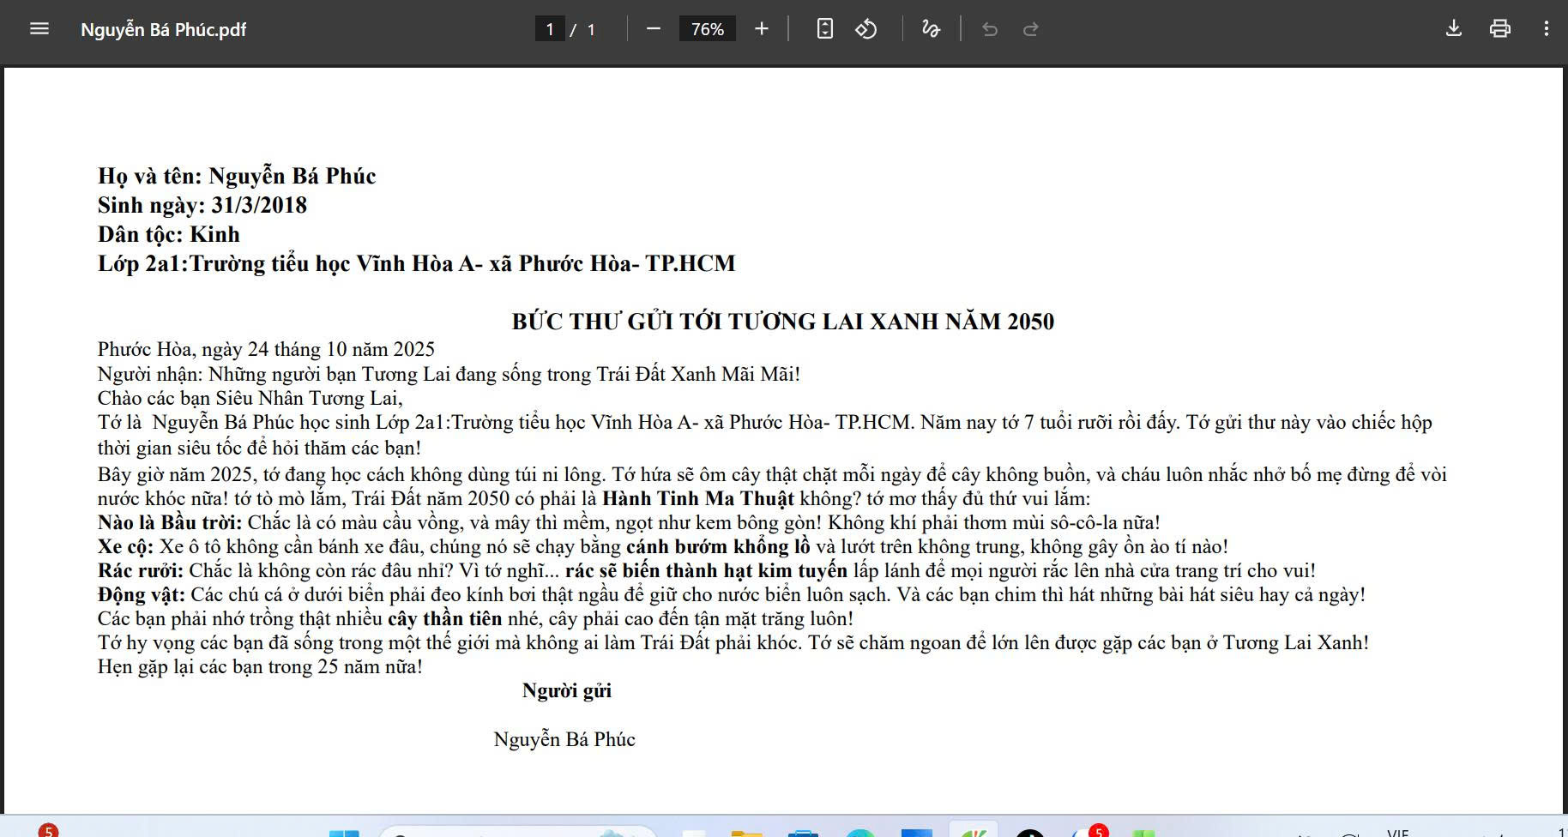1568x837 pixels.
Task: Click the bold text Hành Tinh Ma Thuật
Action: [698, 498]
